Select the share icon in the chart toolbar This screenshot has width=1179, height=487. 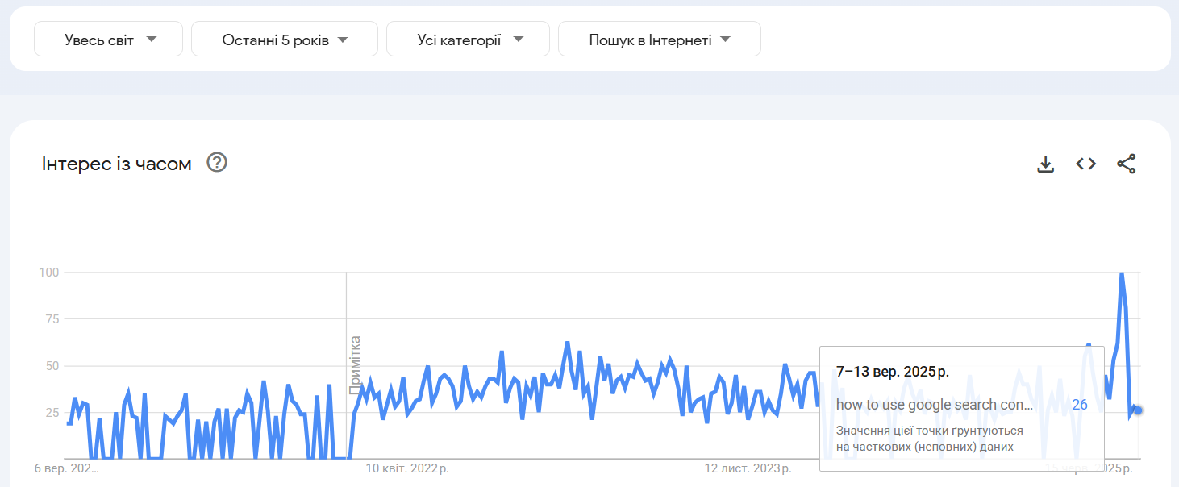[1127, 163]
